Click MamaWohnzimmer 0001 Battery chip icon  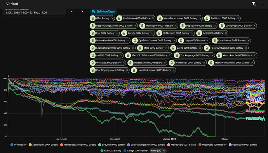211,63
